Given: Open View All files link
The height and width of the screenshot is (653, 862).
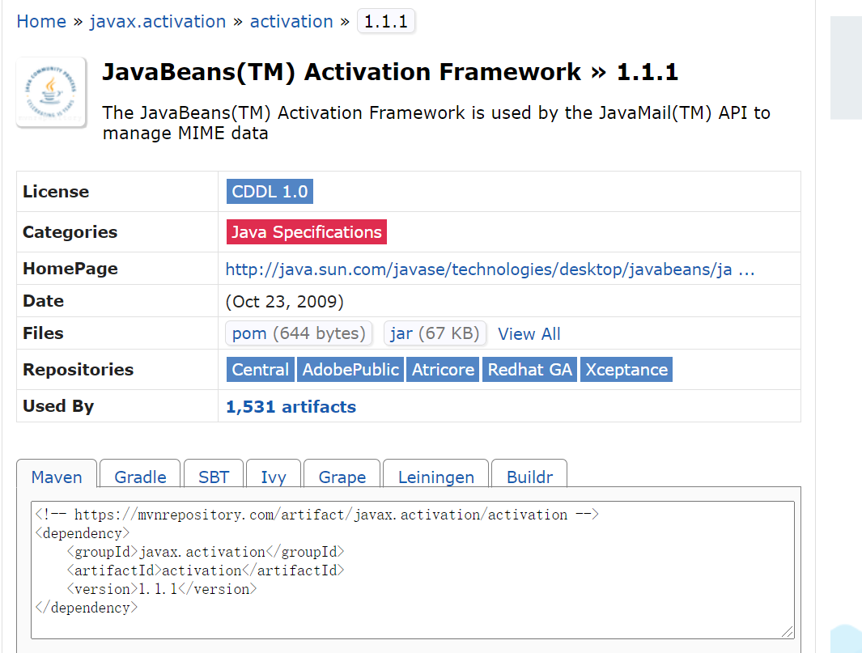Looking at the screenshot, I should tap(529, 333).
